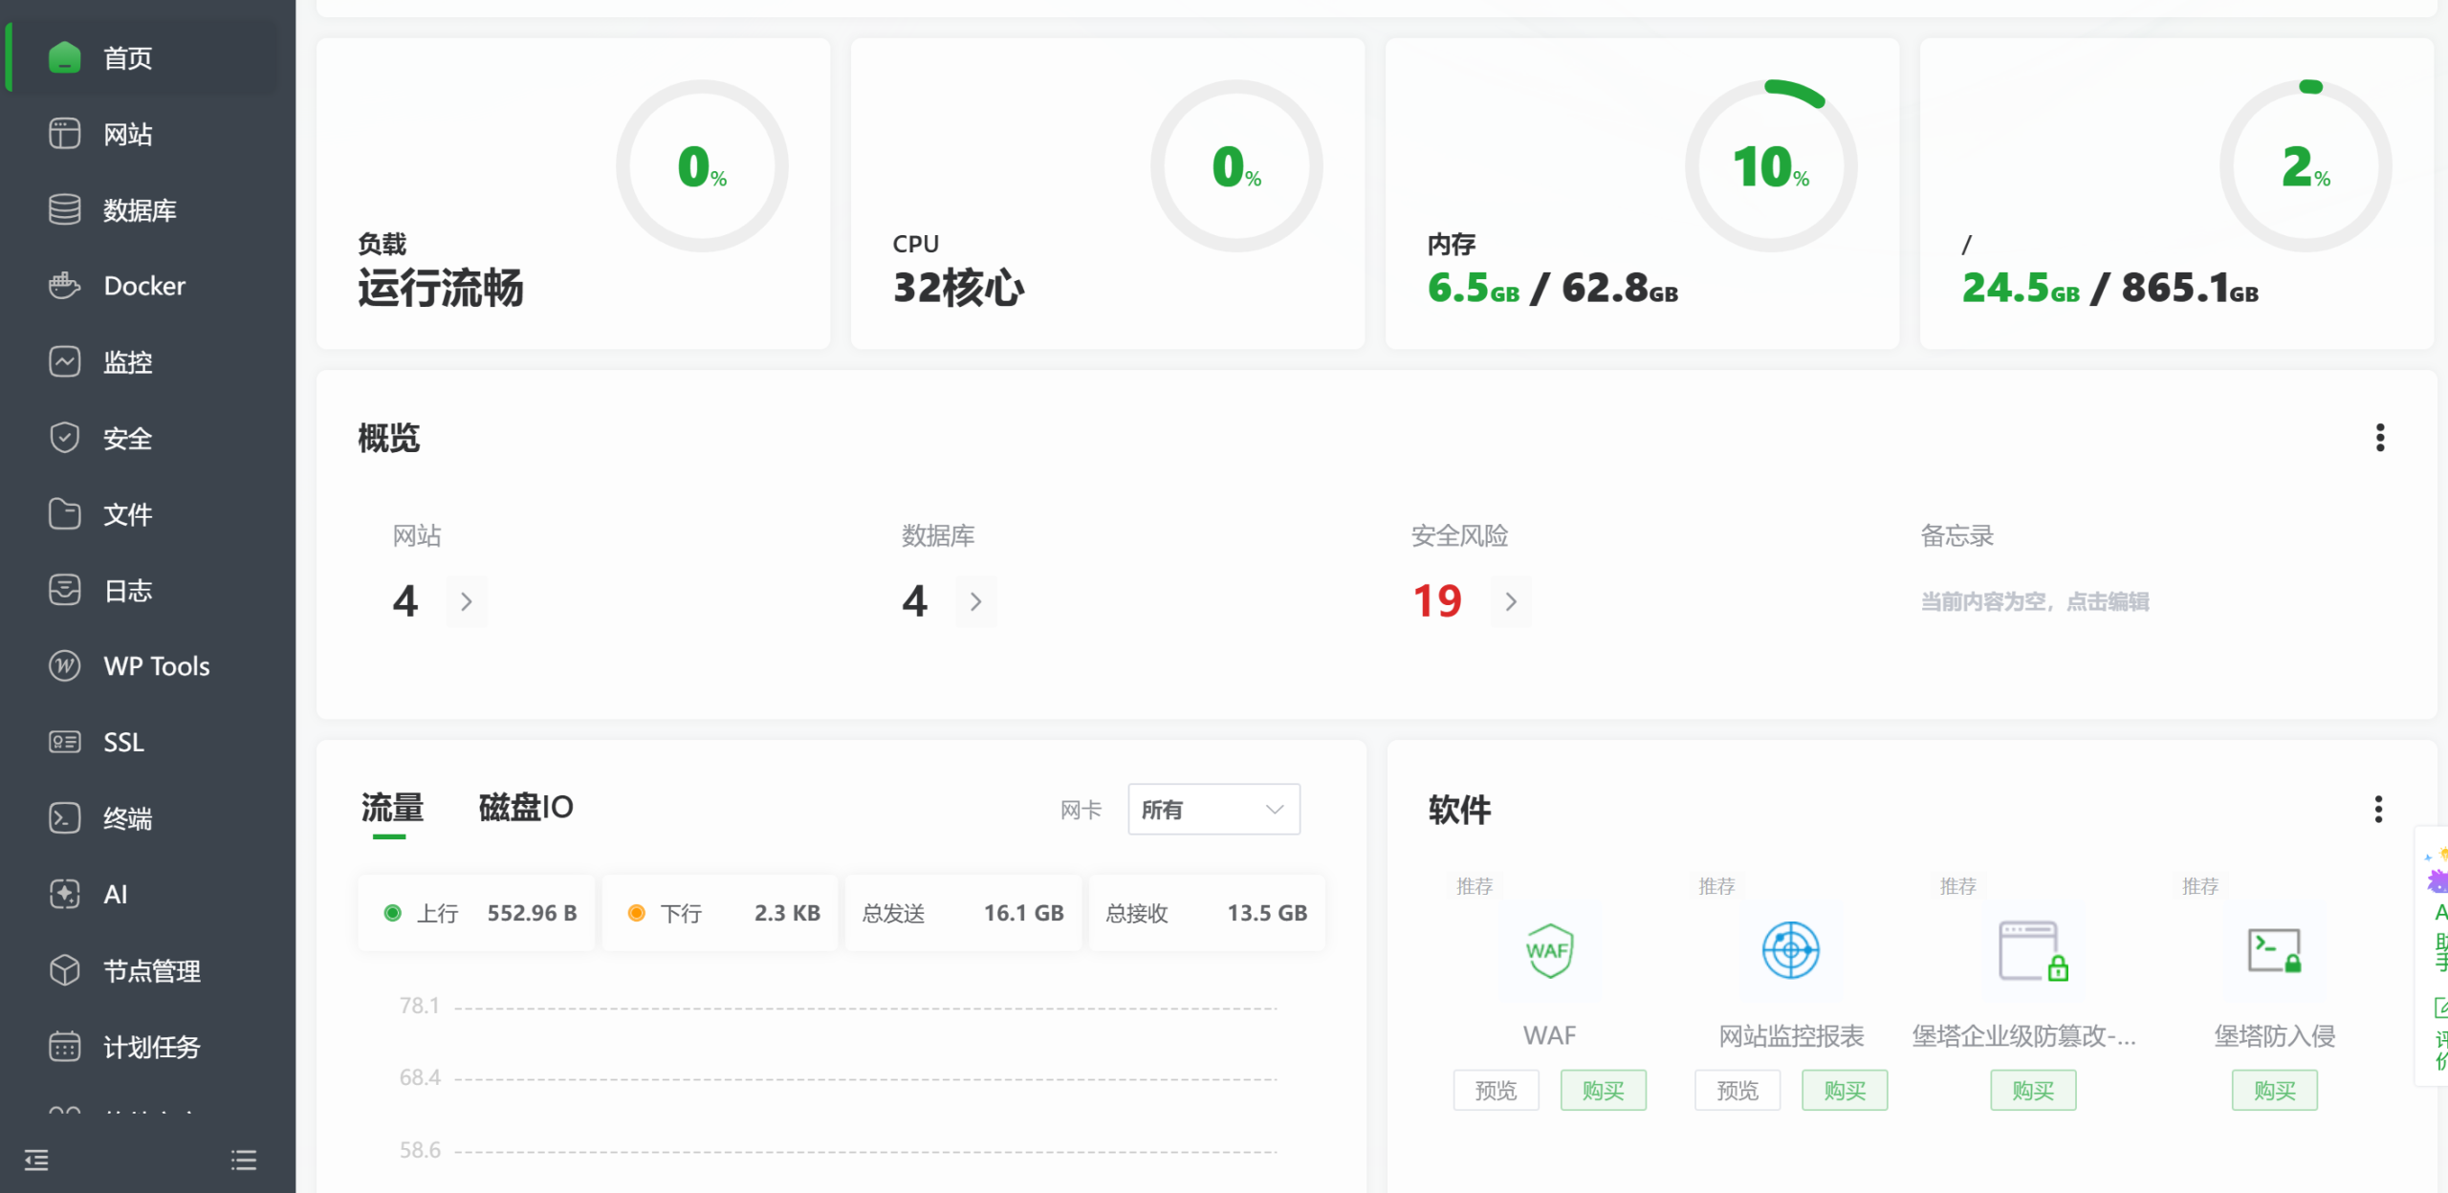Select 数据库 menu item label

(x=140, y=210)
